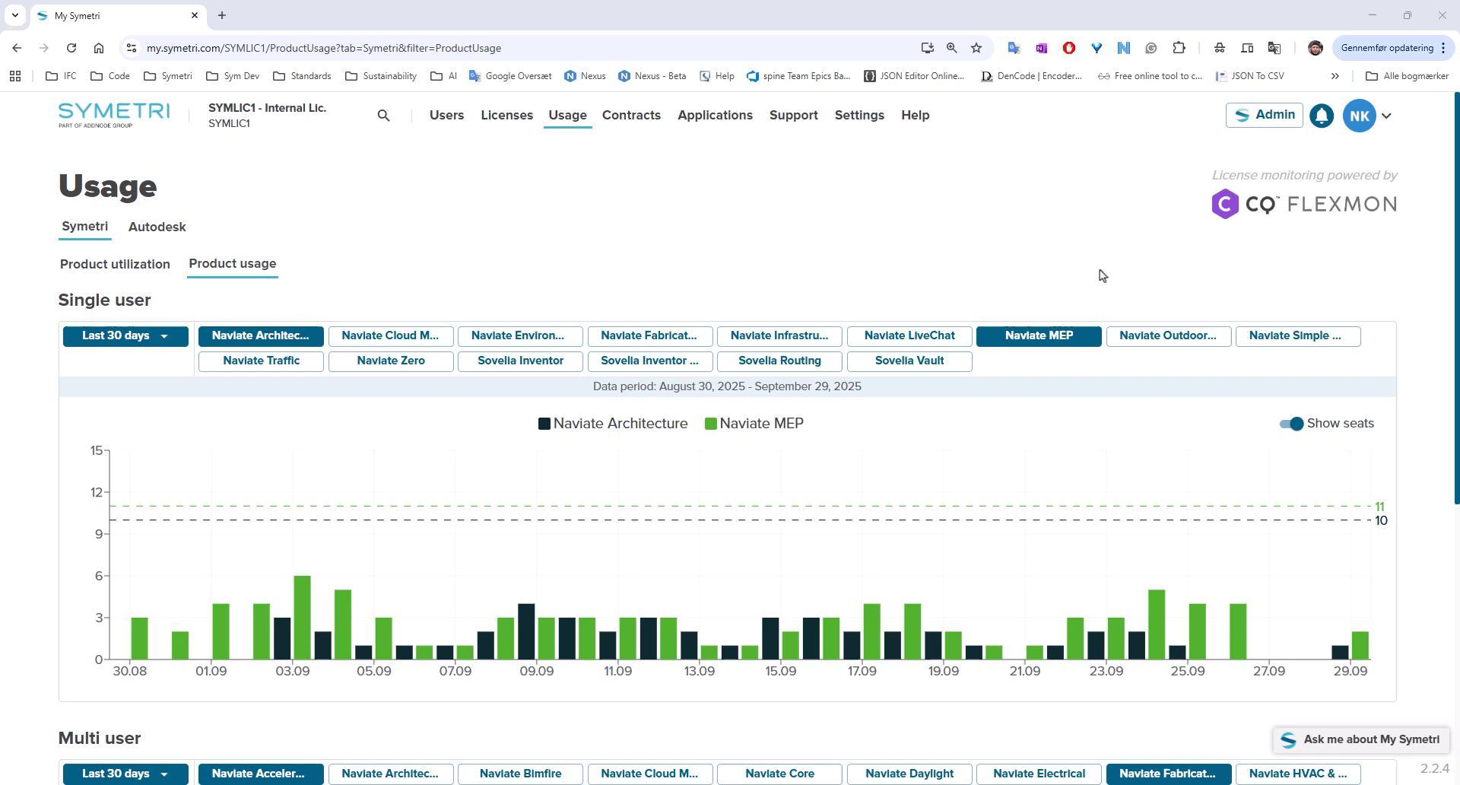The image size is (1460, 785).
Task: Open the tab search chevron
Action: coord(14,15)
